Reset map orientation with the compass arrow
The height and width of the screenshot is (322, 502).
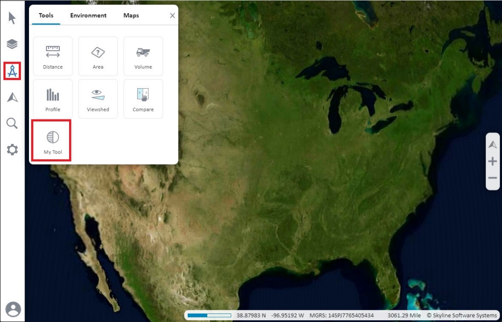[492, 145]
